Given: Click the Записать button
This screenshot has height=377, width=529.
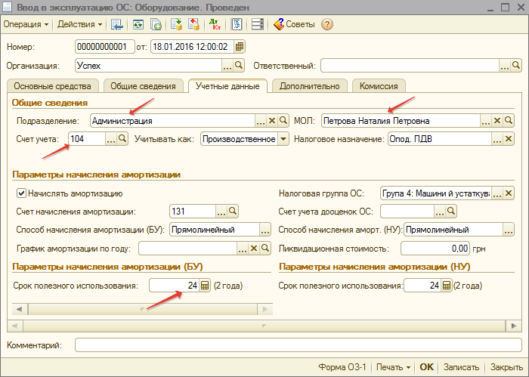Looking at the screenshot, I should click(x=459, y=366).
